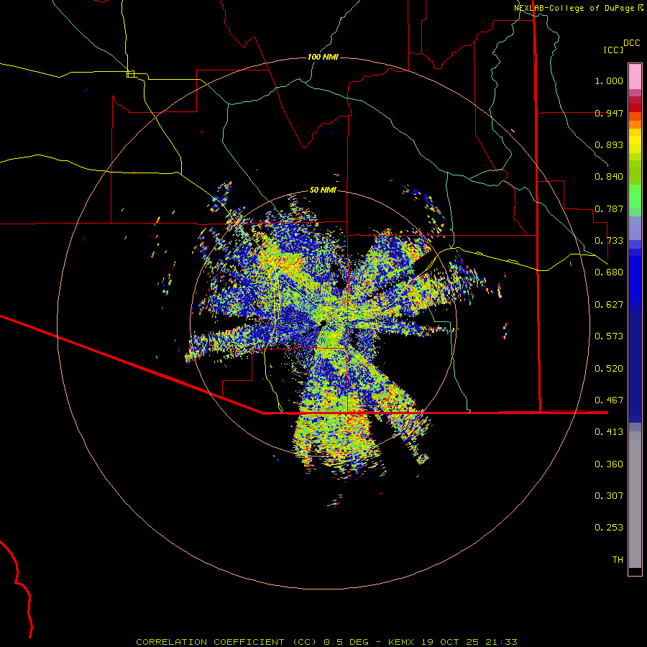Click the 100 NMI range ring label
Image resolution: width=647 pixels, height=647 pixels.
[323, 57]
